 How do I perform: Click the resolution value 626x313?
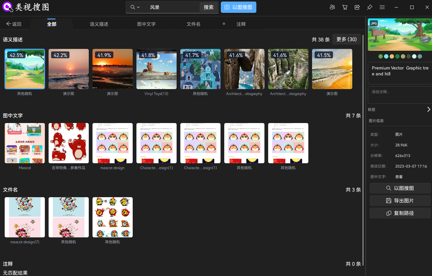coord(403,155)
